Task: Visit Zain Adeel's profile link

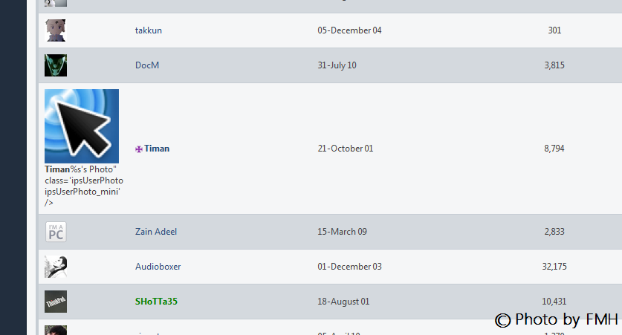Action: tap(156, 232)
